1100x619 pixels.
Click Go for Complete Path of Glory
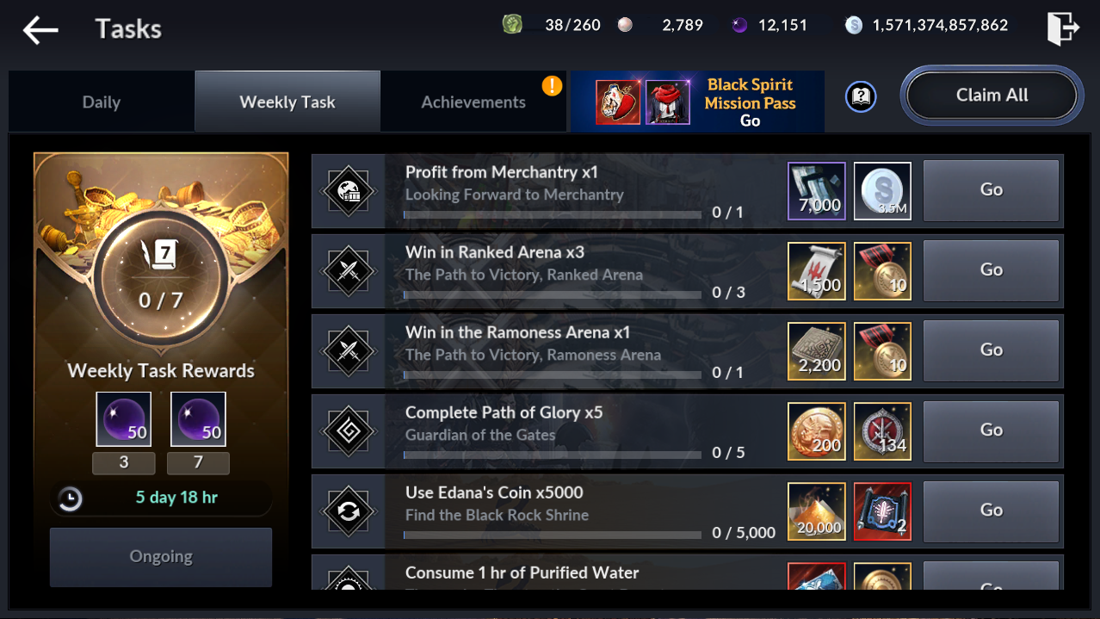coord(991,430)
